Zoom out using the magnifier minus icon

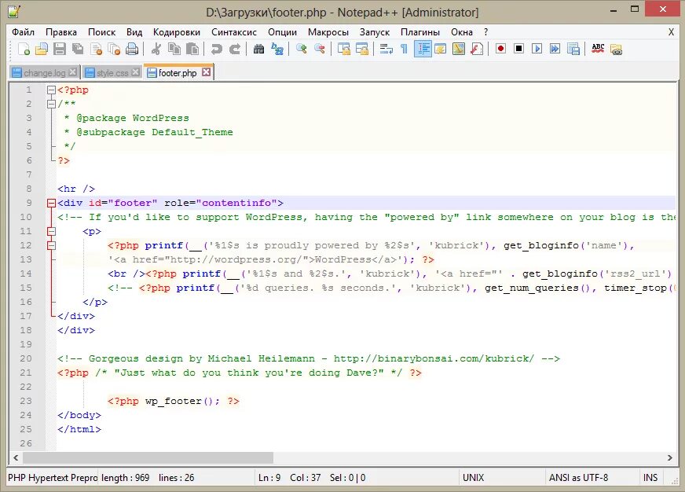[320, 49]
